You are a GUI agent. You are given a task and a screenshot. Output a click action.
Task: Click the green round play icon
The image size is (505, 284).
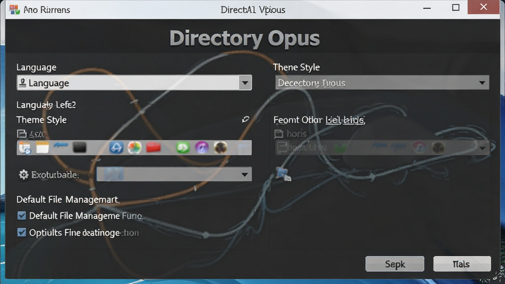coord(183,148)
